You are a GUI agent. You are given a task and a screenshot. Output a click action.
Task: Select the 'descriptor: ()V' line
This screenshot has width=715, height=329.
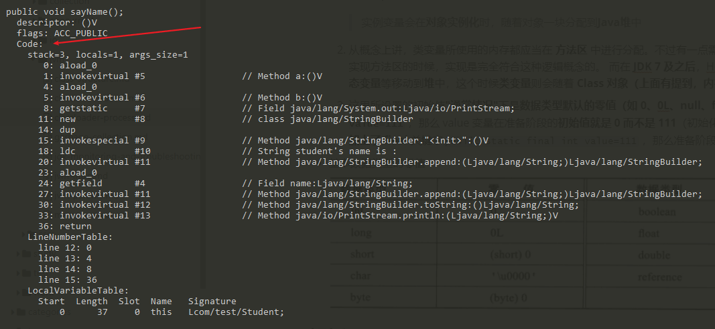click(57, 23)
